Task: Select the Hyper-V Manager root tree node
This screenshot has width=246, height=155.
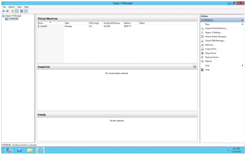Action: pos(13,16)
